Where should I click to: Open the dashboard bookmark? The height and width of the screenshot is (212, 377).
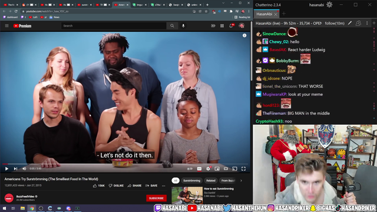11,17
